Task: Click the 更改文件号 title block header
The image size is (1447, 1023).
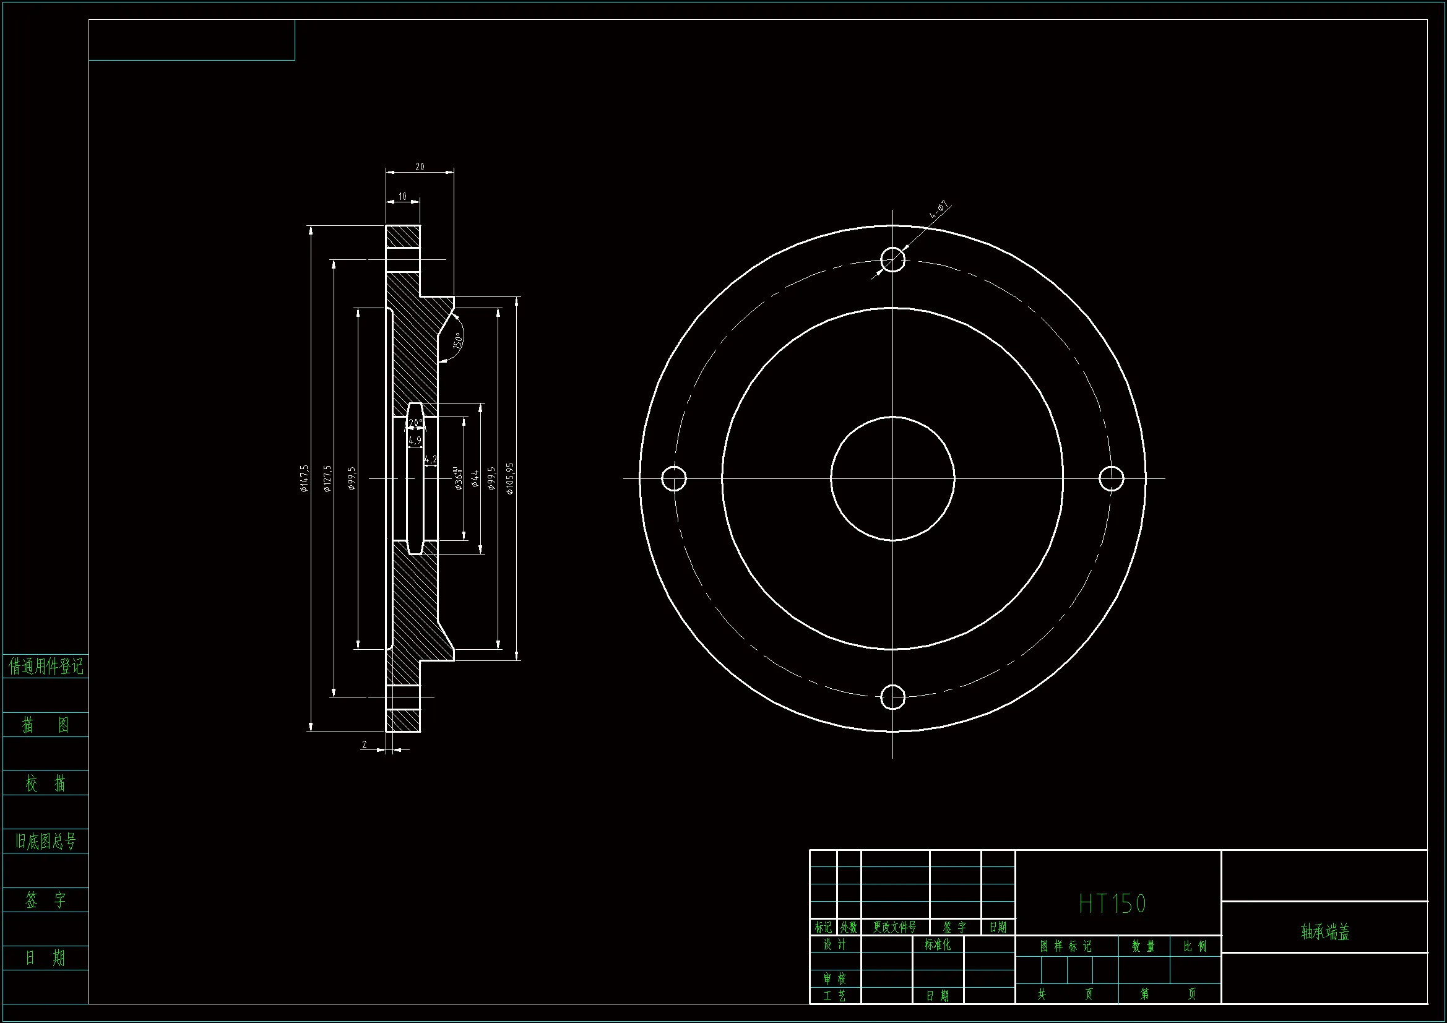Action: coord(895,927)
